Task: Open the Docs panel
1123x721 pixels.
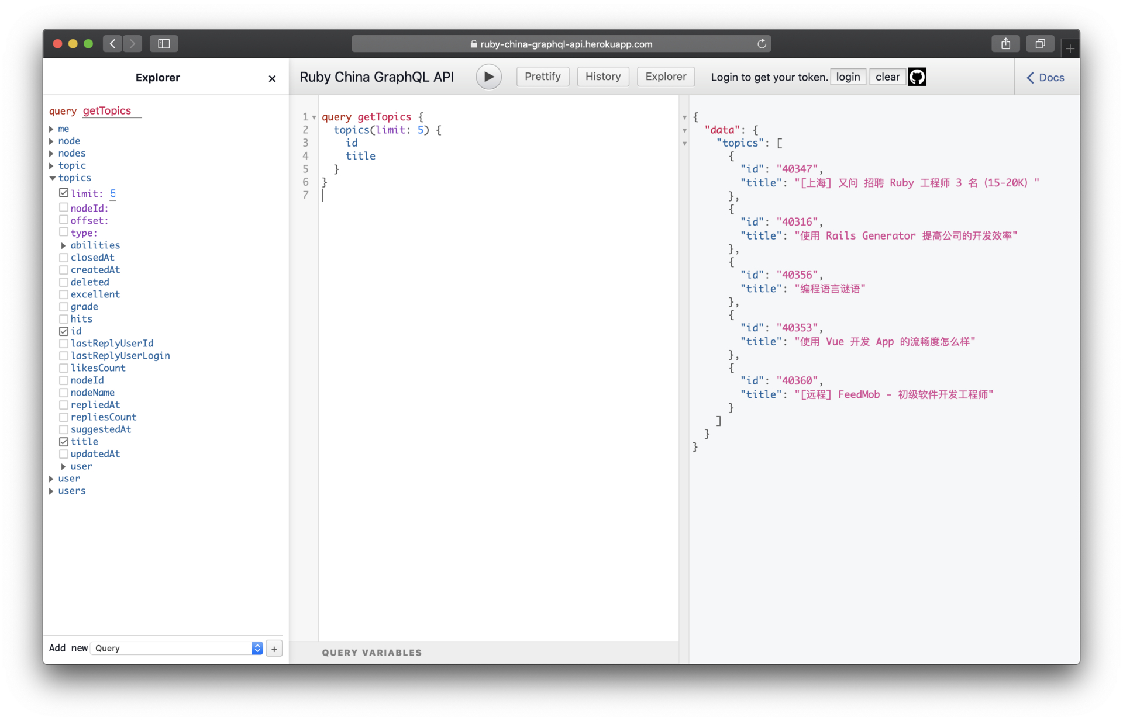Action: click(1045, 77)
